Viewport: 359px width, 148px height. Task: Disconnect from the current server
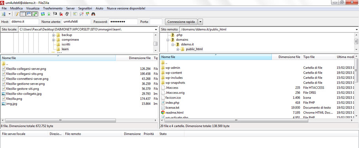[61, 14]
